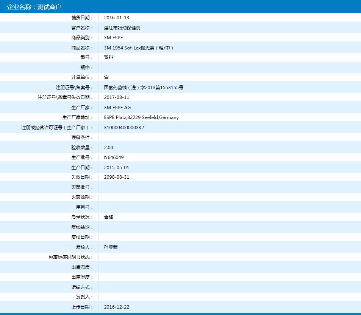Click the 复核结论 field label

coord(82,227)
